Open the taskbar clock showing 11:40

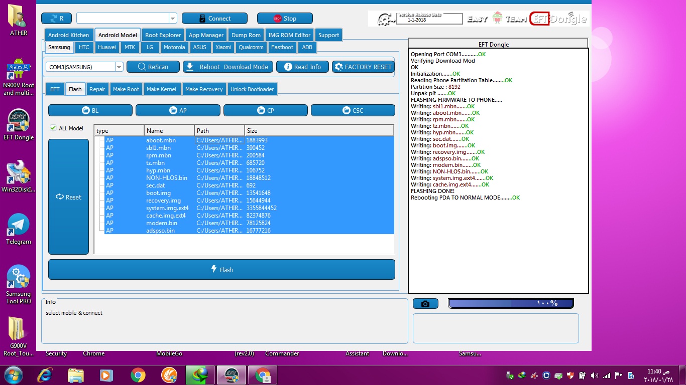[658, 375]
